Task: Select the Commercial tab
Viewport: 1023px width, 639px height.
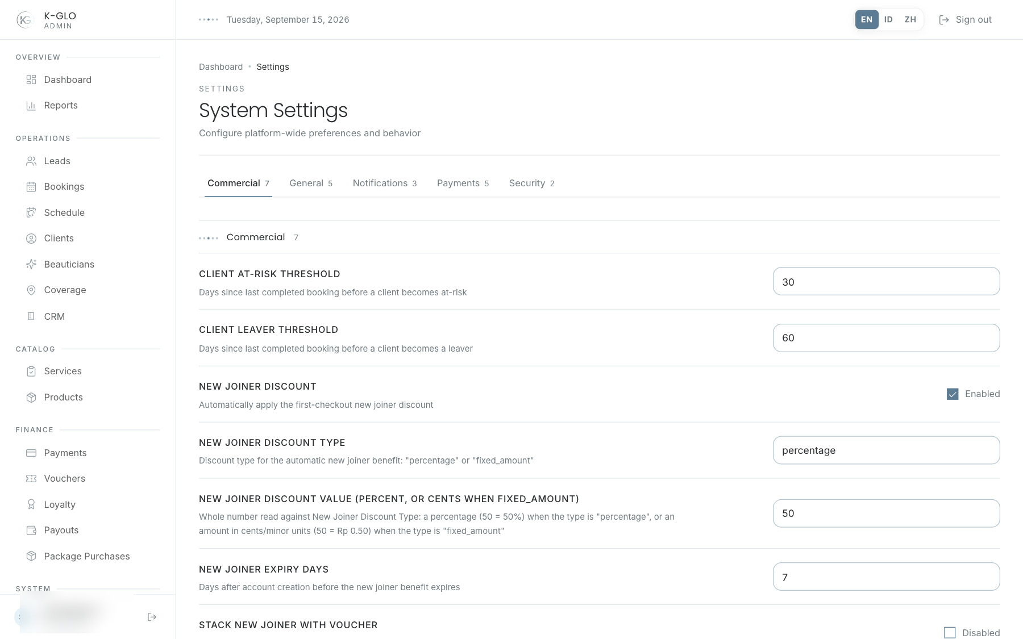Action: 238,183
